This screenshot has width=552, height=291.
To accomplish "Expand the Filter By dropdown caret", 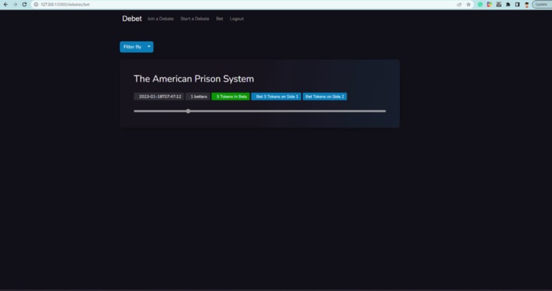I will [149, 47].
